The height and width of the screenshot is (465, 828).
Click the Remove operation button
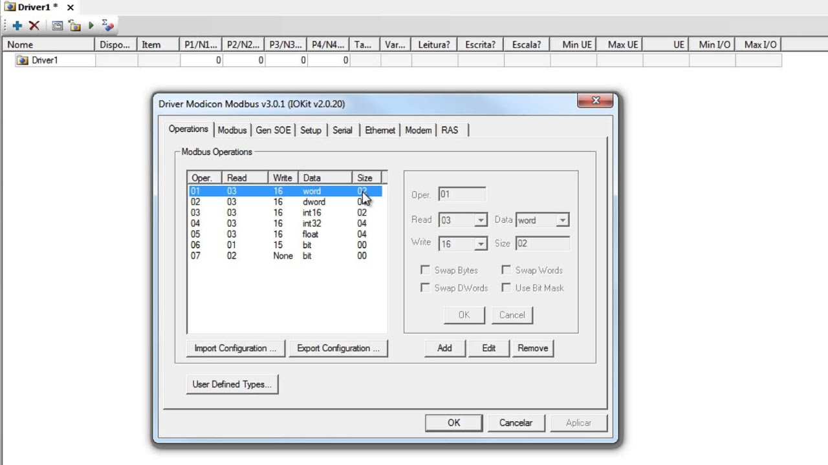533,348
